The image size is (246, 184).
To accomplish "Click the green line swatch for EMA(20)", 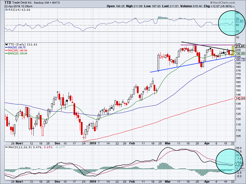I will pos(7,54).
